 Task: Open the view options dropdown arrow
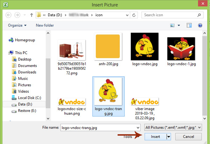pyautogui.click(x=179, y=25)
